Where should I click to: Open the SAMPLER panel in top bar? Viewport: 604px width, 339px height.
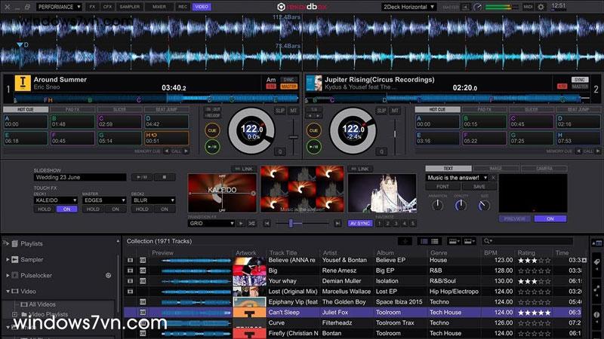[x=130, y=7]
